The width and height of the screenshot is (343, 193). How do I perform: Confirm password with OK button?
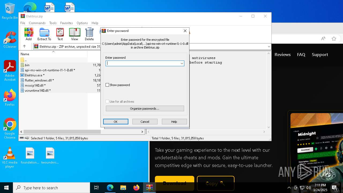coord(115,122)
